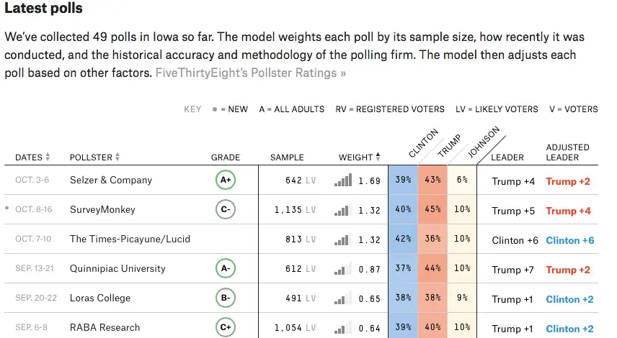Click the red 45% Trump cell
The image size is (617, 338).
(432, 210)
